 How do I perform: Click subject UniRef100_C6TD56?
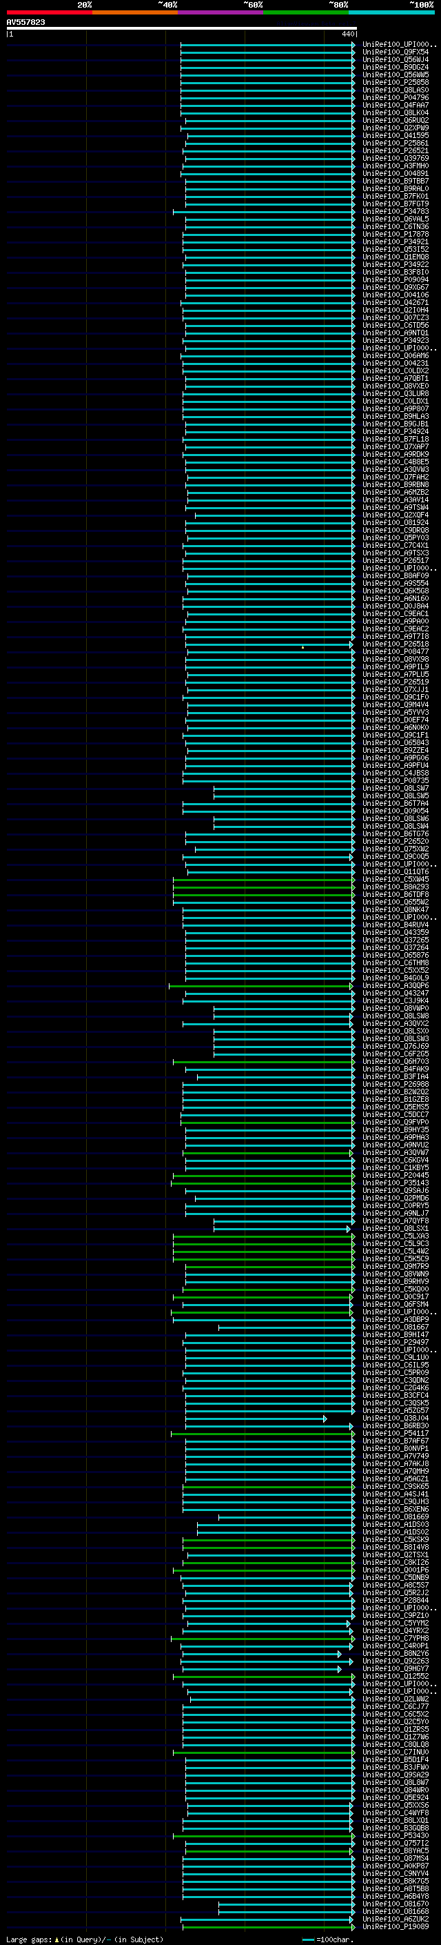(396, 325)
